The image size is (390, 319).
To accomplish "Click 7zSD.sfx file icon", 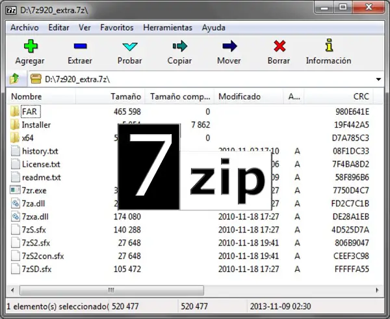I will point(16,269).
